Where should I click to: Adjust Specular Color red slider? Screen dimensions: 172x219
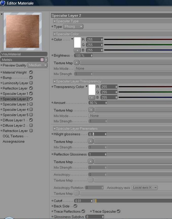(138, 39)
